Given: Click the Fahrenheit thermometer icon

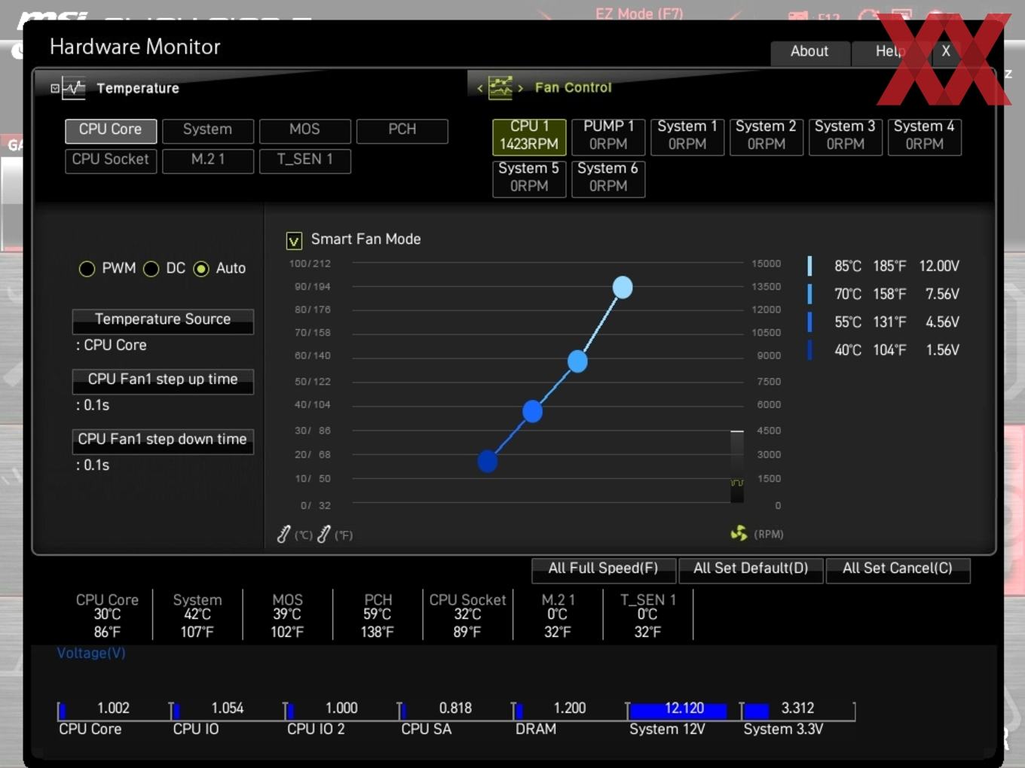Looking at the screenshot, I should tap(324, 535).
